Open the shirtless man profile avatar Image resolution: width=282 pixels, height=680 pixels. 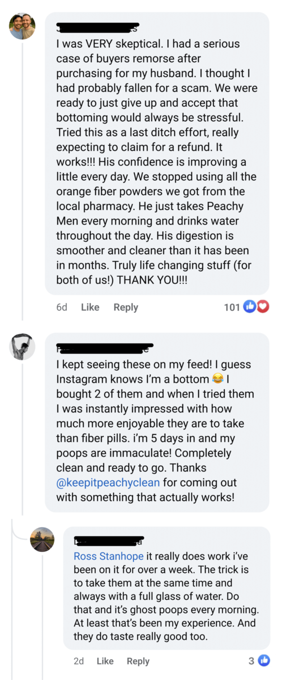click(x=22, y=347)
